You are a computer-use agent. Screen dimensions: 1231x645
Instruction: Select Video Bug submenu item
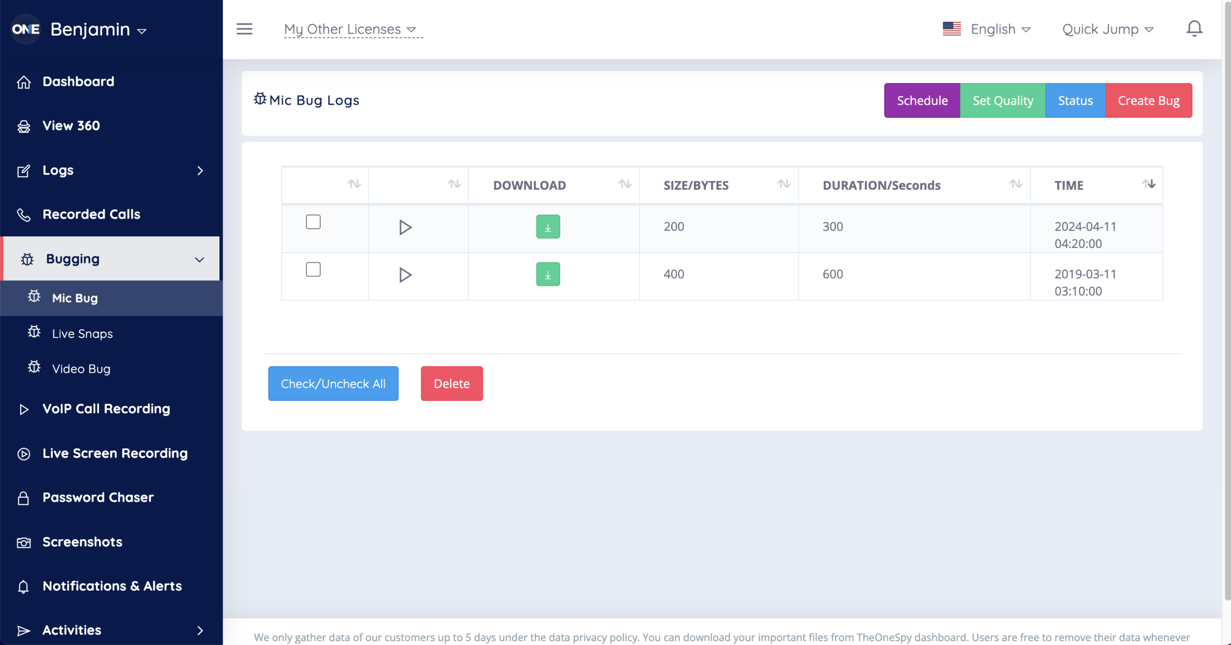point(81,369)
